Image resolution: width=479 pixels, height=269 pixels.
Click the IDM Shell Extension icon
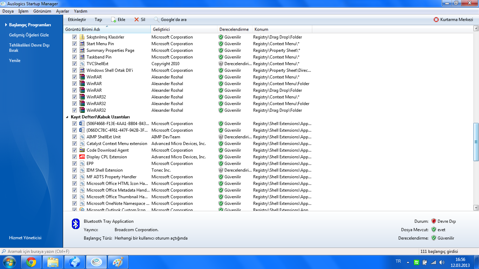[82, 170]
